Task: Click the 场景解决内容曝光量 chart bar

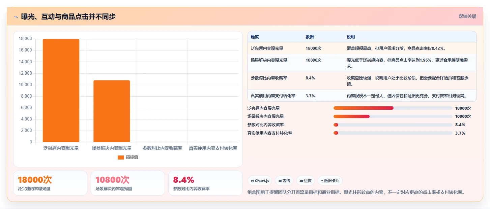Action: pos(112,111)
